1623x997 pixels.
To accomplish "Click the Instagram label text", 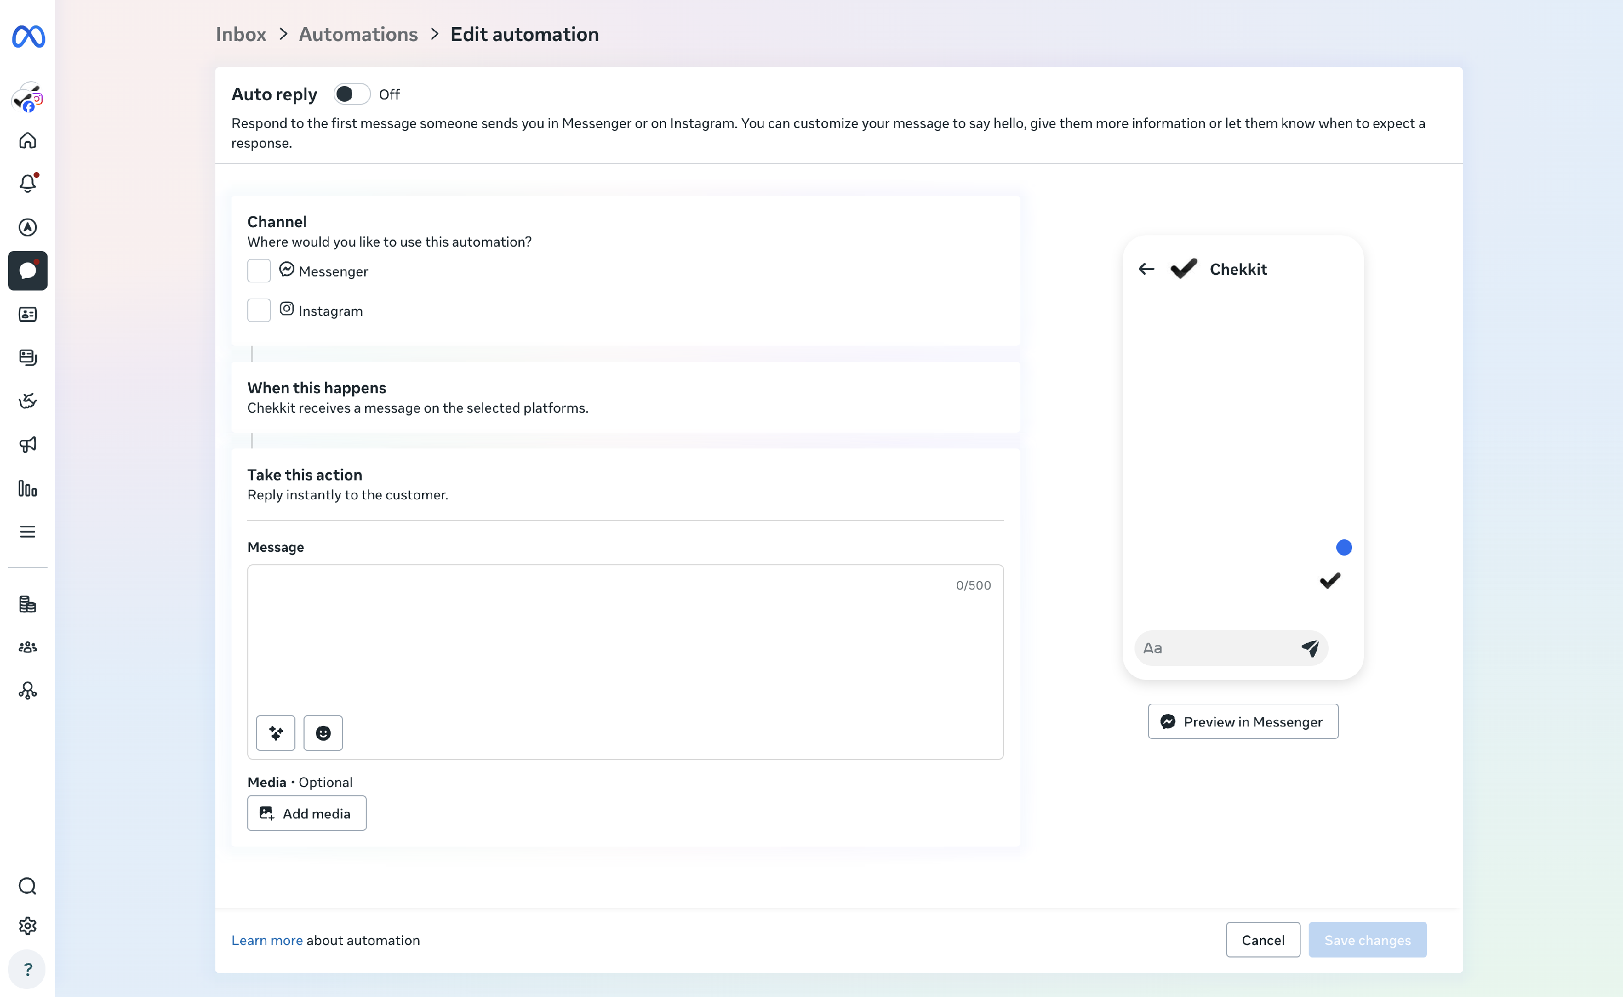I will click(330, 311).
